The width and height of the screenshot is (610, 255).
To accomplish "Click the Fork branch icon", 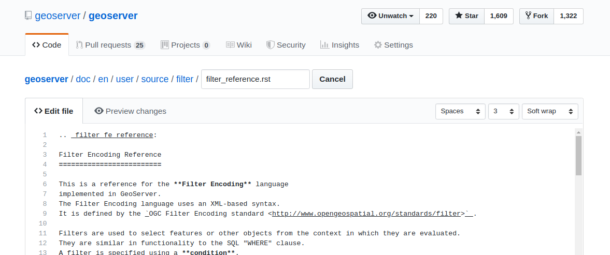I will click(528, 16).
